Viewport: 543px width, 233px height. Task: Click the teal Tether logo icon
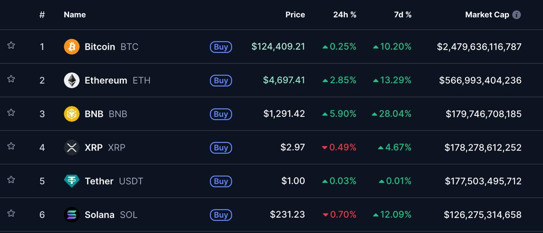tap(72, 181)
